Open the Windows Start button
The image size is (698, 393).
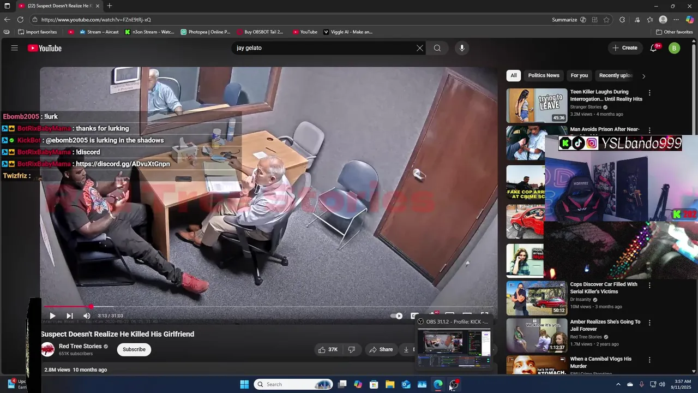click(244, 384)
